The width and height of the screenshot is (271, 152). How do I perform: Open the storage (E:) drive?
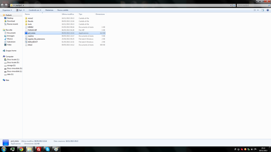click(x=11, y=65)
